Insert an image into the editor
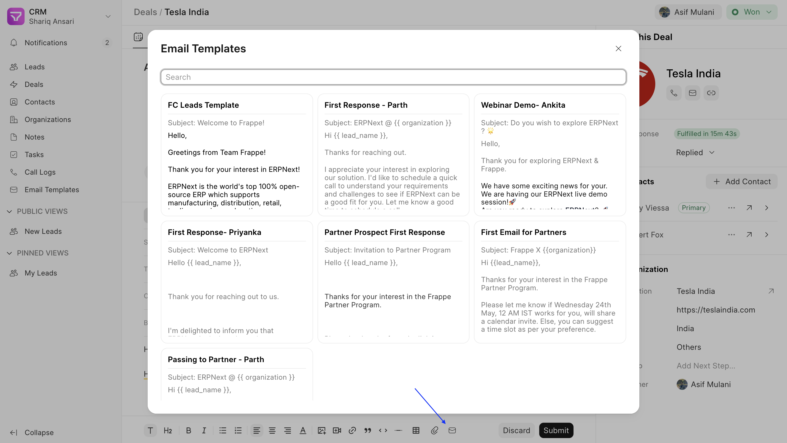 (x=321, y=430)
